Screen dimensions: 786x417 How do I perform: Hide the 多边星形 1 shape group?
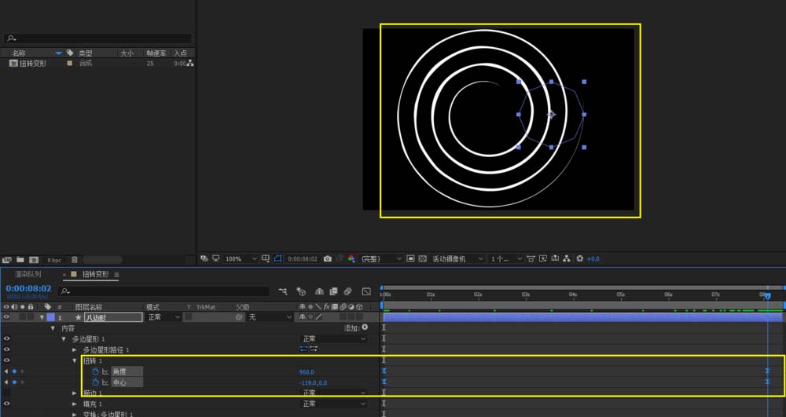coord(7,338)
